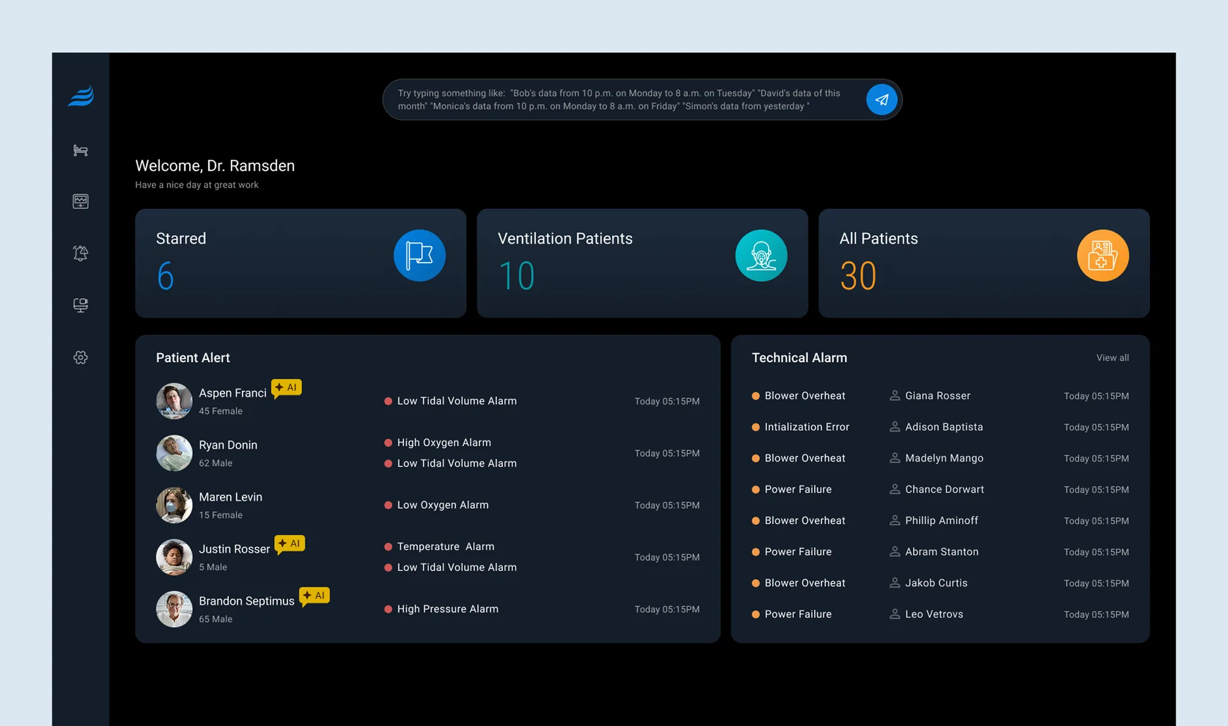
Task: Toggle the AI badge on Aspen Franci
Action: pos(286,387)
